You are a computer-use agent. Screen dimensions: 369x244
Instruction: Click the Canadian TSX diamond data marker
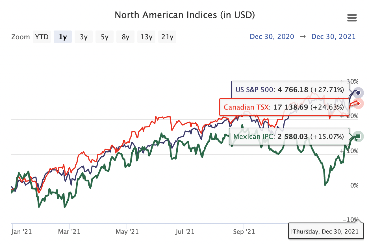pos(358,104)
